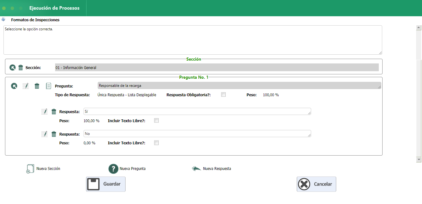Click the Sección field '01 - Información General'

pyautogui.click(x=217, y=67)
